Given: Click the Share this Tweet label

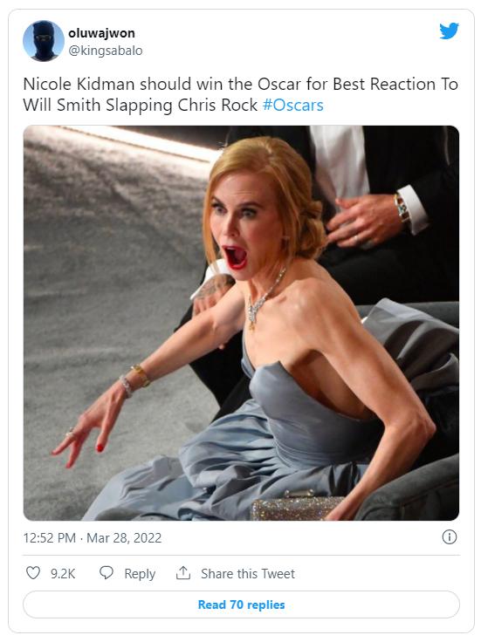Looking at the screenshot, I should point(248,574).
